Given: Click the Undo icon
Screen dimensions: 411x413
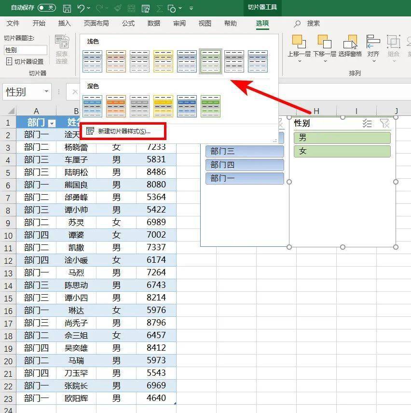Looking at the screenshot, I should pos(80,7).
